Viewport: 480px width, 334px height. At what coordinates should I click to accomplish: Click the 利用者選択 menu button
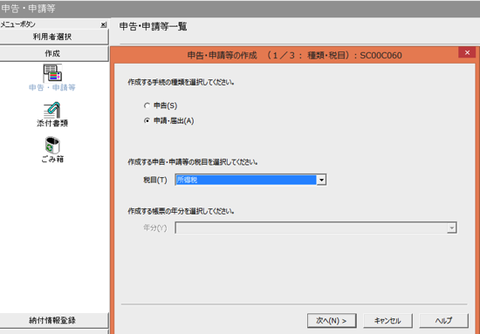tap(54, 37)
